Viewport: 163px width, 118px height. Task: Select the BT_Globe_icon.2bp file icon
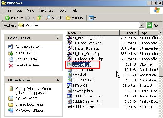(70, 43)
